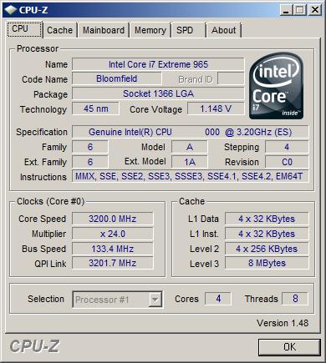
Task: Click the disabled maximize button
Action: tap(300, 10)
